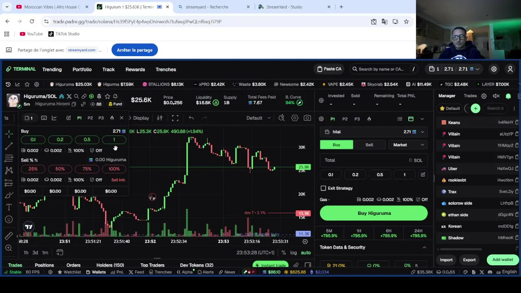Click Add wallet button

click(503, 260)
